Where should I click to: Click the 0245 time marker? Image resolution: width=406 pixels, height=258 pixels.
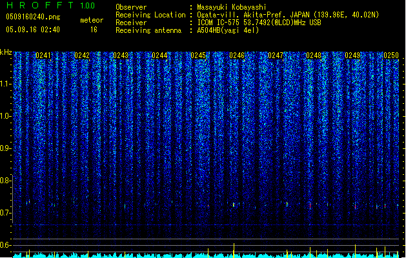tap(198, 55)
